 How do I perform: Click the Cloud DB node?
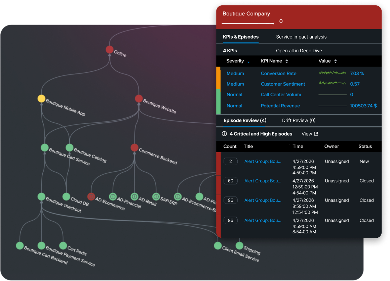pyautogui.click(x=66, y=197)
